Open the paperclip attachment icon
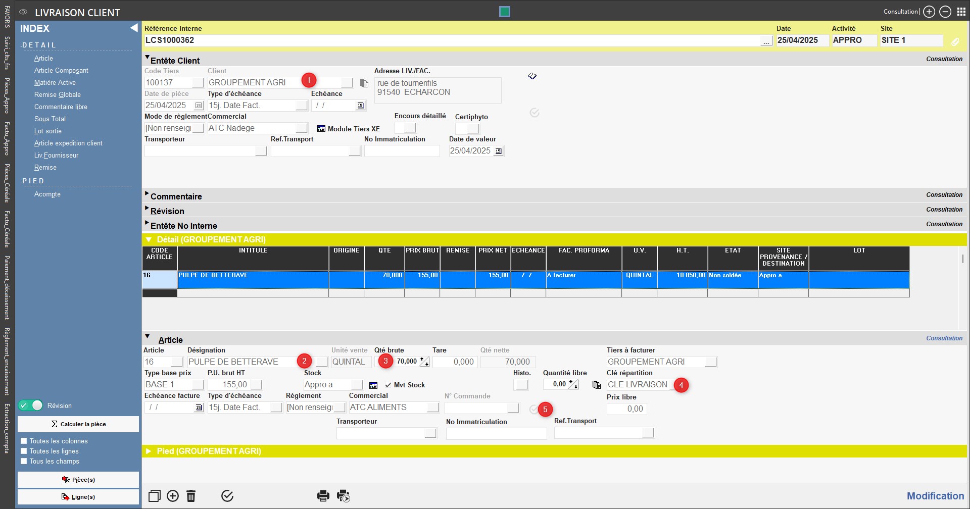The height and width of the screenshot is (509, 970). point(955,42)
